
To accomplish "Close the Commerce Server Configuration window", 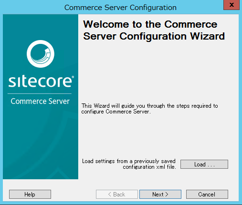I will 231,5.
